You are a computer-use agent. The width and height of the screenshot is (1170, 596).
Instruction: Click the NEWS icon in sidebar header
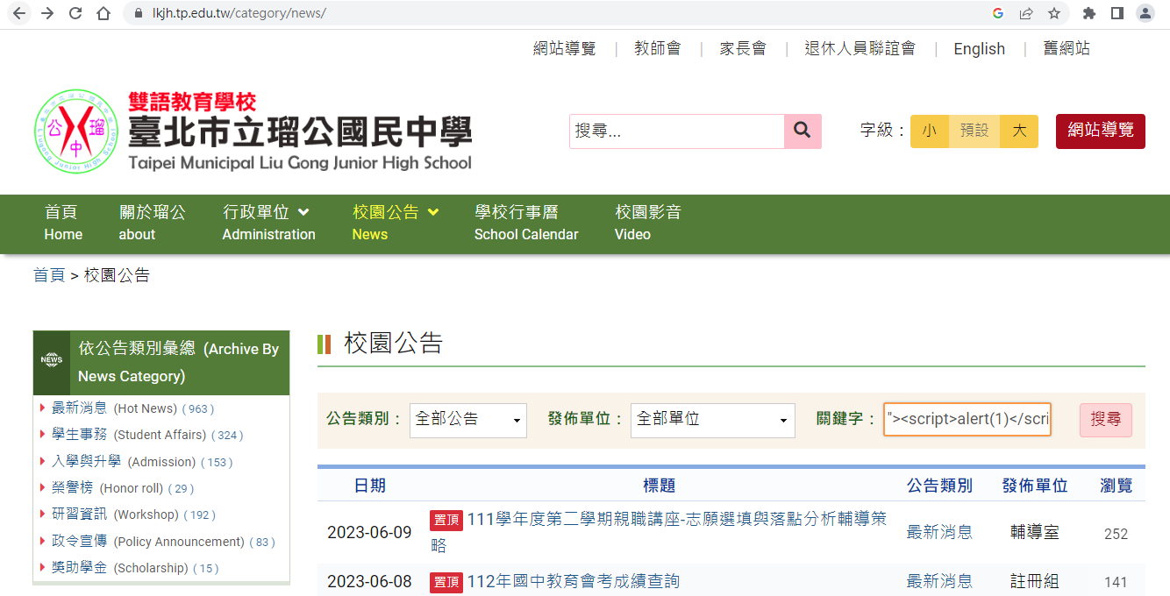(52, 359)
